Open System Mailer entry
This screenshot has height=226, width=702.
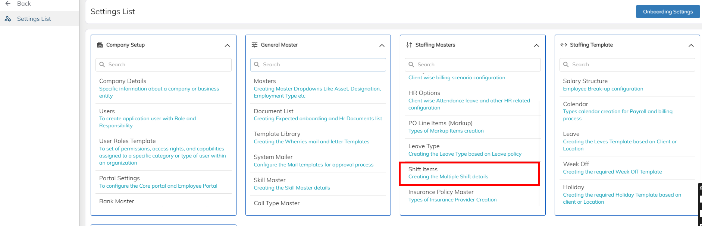(273, 157)
